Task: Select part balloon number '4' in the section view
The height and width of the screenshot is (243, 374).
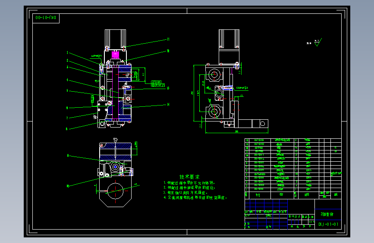Action: coord(67,80)
